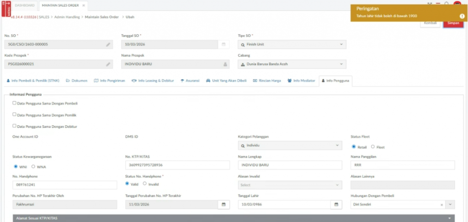This screenshot has height=222, width=468.
Task: Clear the Hubungan Dengan Pembeli selection
Action: pos(441,205)
